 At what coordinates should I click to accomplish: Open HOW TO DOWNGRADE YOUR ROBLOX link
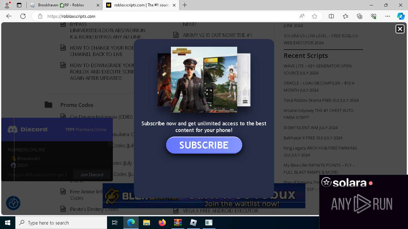pyautogui.click(x=102, y=72)
